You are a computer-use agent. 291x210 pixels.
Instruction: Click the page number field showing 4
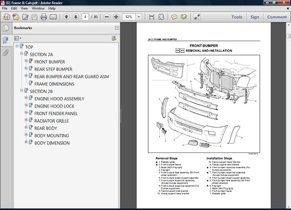click(85, 17)
